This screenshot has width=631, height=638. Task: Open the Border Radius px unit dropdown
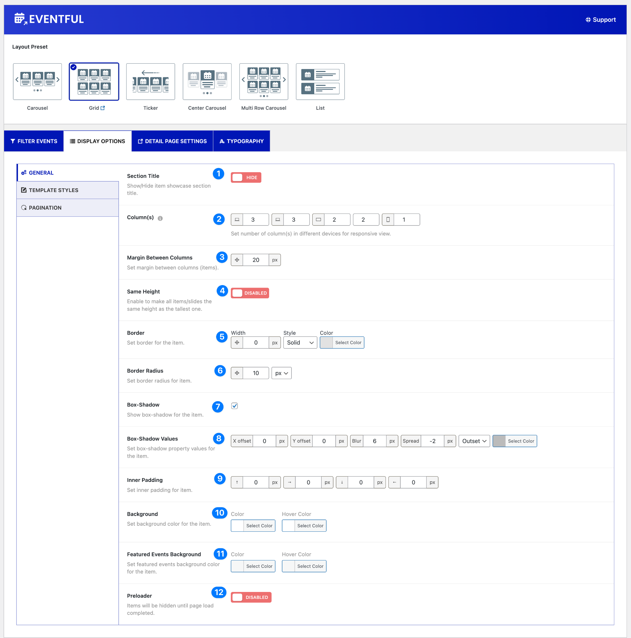[281, 373]
